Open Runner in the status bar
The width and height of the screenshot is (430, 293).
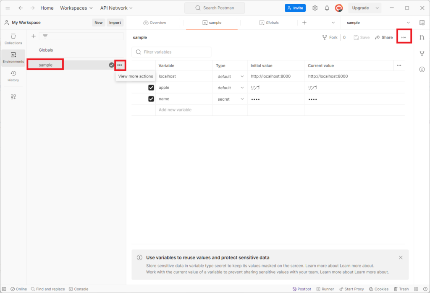pos(325,289)
